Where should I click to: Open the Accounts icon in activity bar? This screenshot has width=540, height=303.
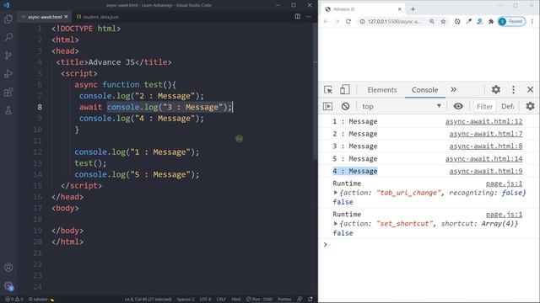click(8, 268)
